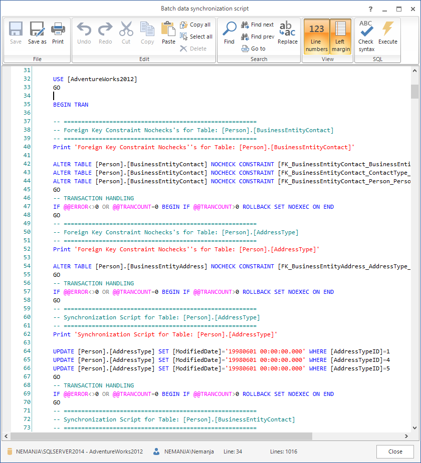Delete the selected text
This screenshot has width=421, height=463.
pyautogui.click(x=193, y=49)
